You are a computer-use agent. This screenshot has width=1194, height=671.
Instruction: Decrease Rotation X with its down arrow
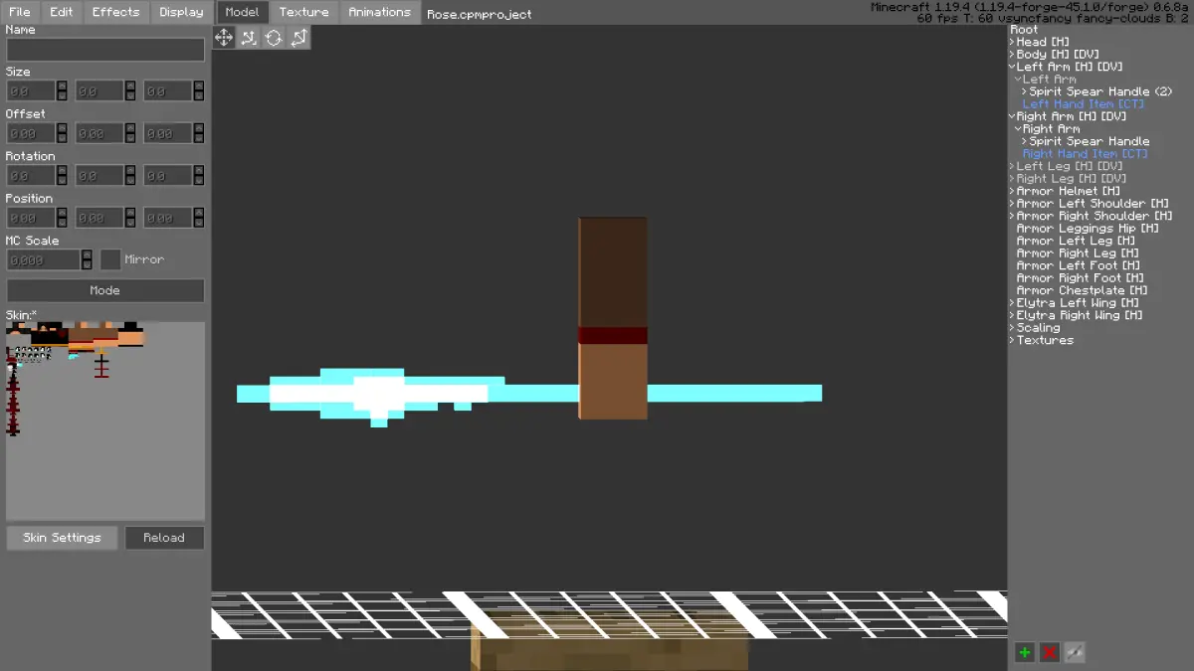tap(62, 180)
